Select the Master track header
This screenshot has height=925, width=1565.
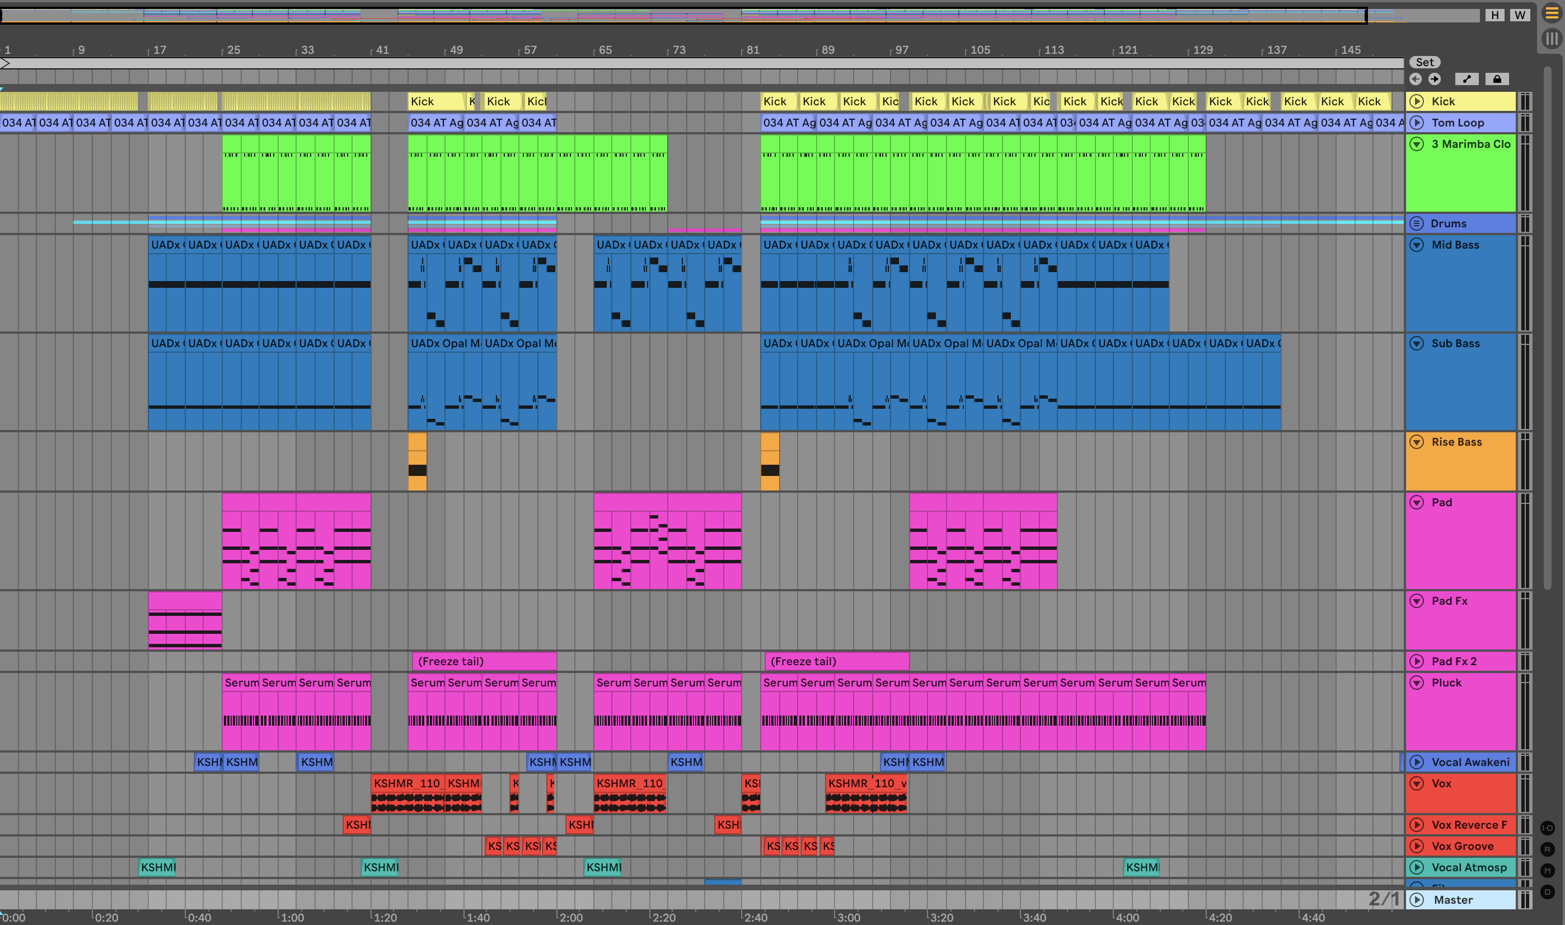(x=1453, y=899)
